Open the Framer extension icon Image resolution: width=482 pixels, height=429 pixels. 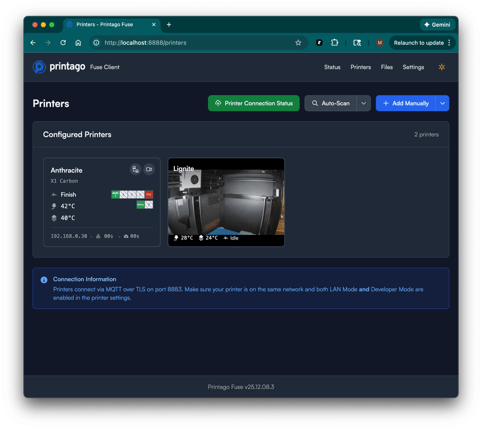[319, 43]
